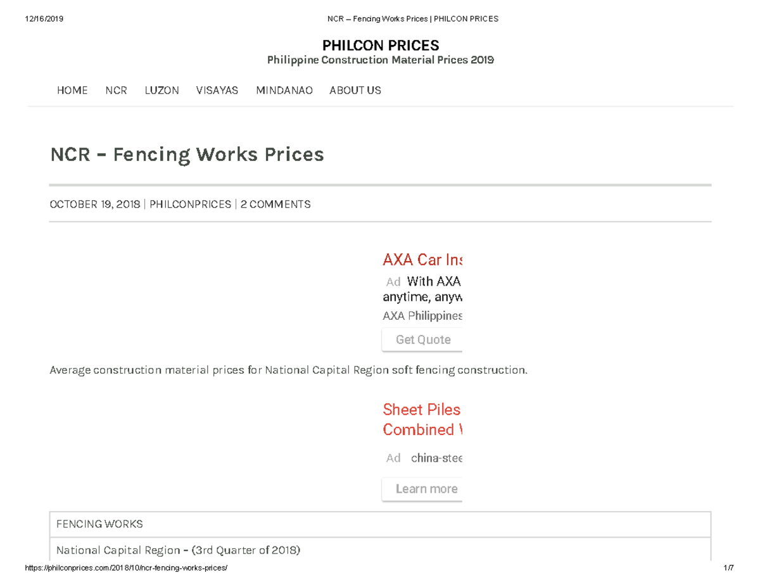The height and width of the screenshot is (587, 760).
Task: Open the article title NCR – Fencing Works Prices
Action: pyautogui.click(x=187, y=154)
